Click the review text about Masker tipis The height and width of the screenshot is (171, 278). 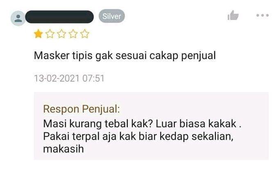tap(125, 56)
